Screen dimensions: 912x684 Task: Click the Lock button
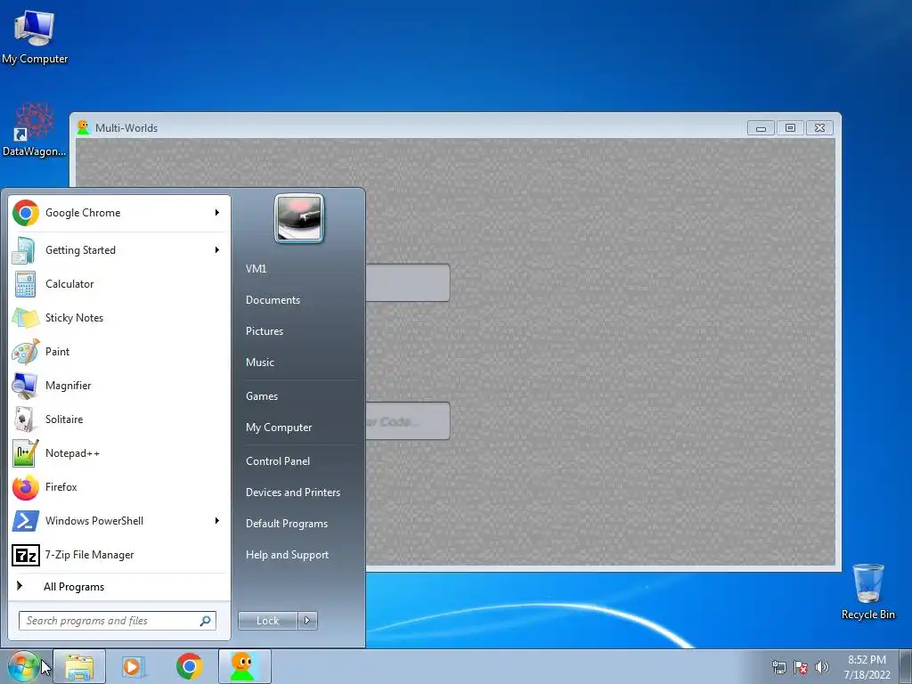[268, 621]
